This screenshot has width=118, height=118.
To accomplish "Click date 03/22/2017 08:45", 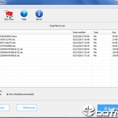I will (x=81, y=46).
